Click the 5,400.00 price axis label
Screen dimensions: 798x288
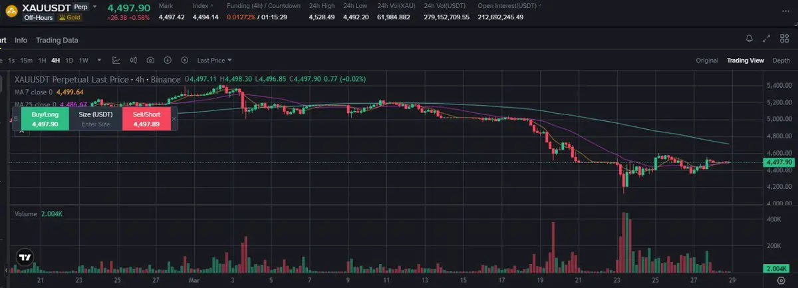point(779,86)
